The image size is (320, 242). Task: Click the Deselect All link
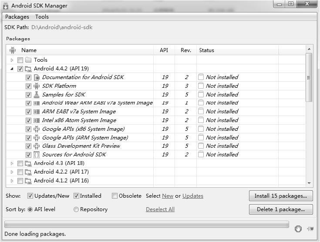[160, 209]
